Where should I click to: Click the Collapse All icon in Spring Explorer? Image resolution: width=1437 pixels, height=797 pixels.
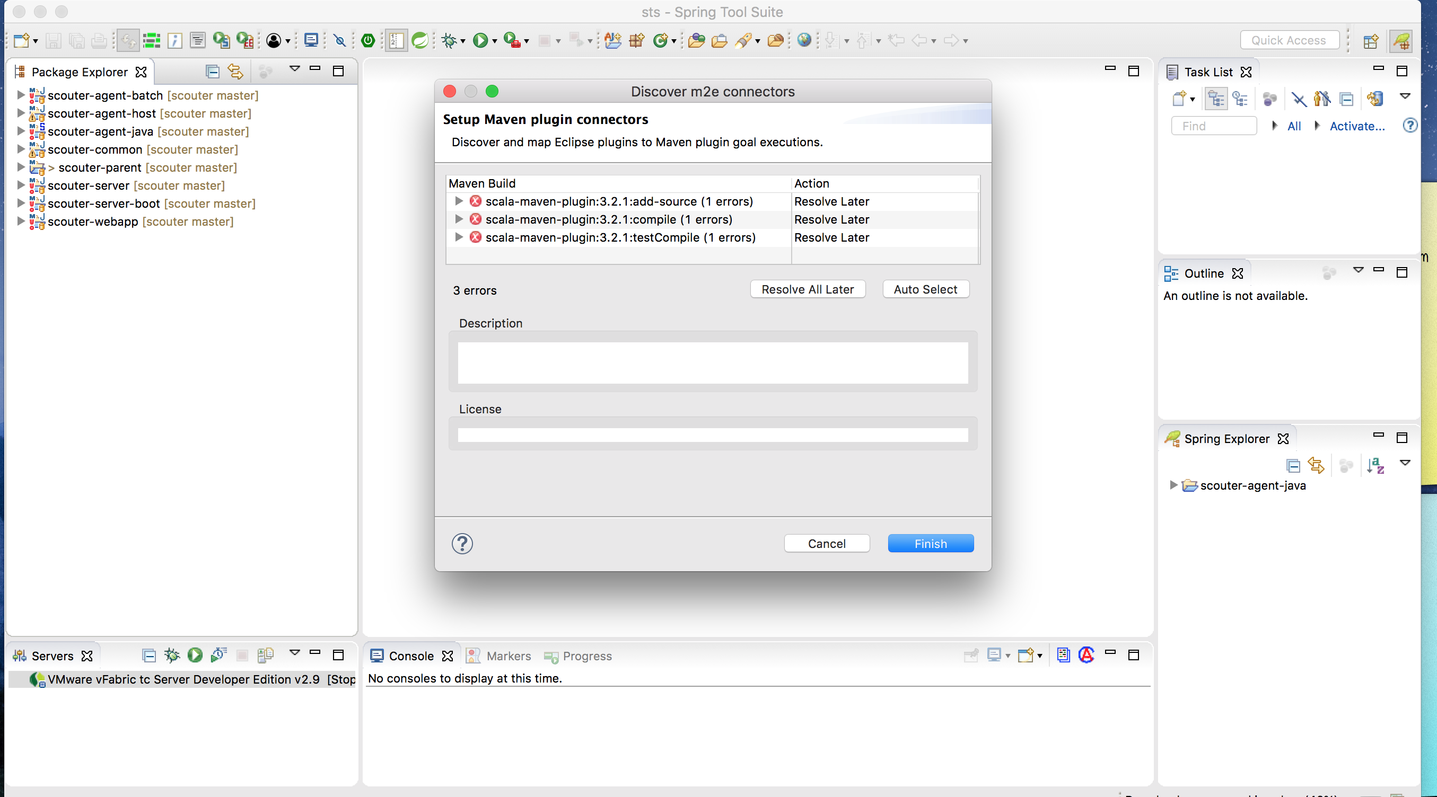pyautogui.click(x=1293, y=465)
